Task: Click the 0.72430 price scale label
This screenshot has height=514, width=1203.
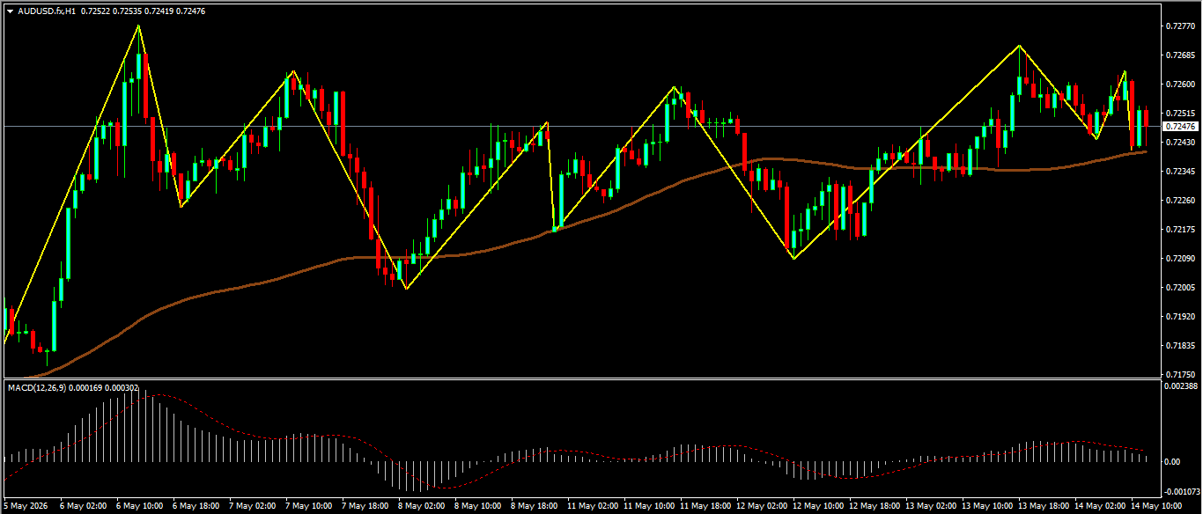Action: [x=1178, y=143]
